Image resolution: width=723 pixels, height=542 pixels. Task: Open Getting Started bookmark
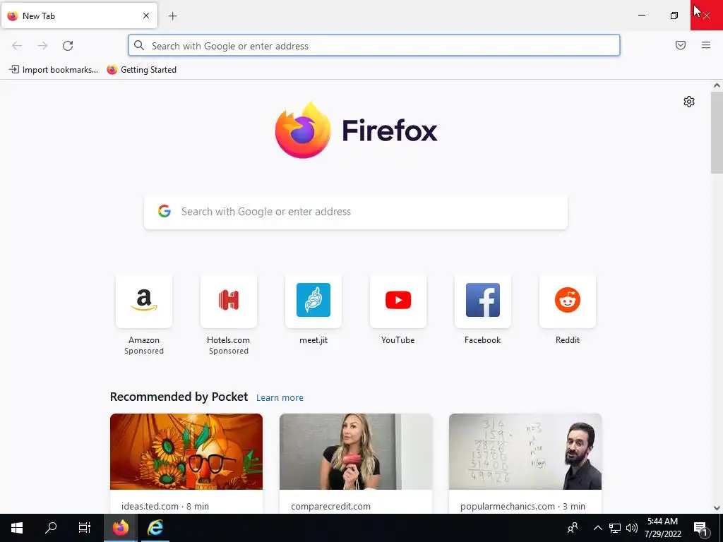tap(141, 70)
